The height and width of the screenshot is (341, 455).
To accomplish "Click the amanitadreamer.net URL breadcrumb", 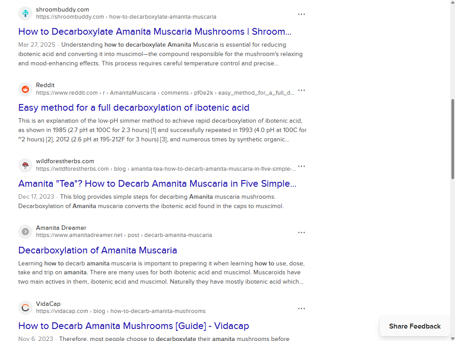I will point(124,235).
